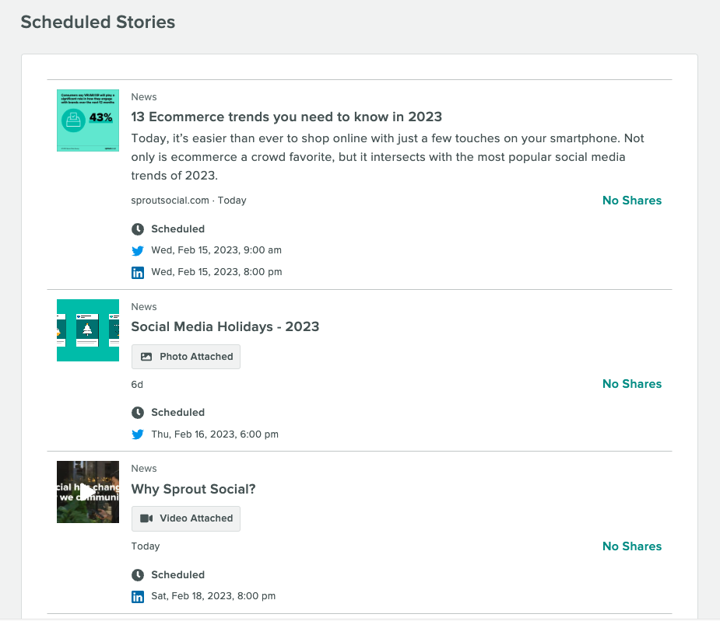Click the Ecommerce story description paragraph
Screen dimensions: 720x621
pos(388,157)
